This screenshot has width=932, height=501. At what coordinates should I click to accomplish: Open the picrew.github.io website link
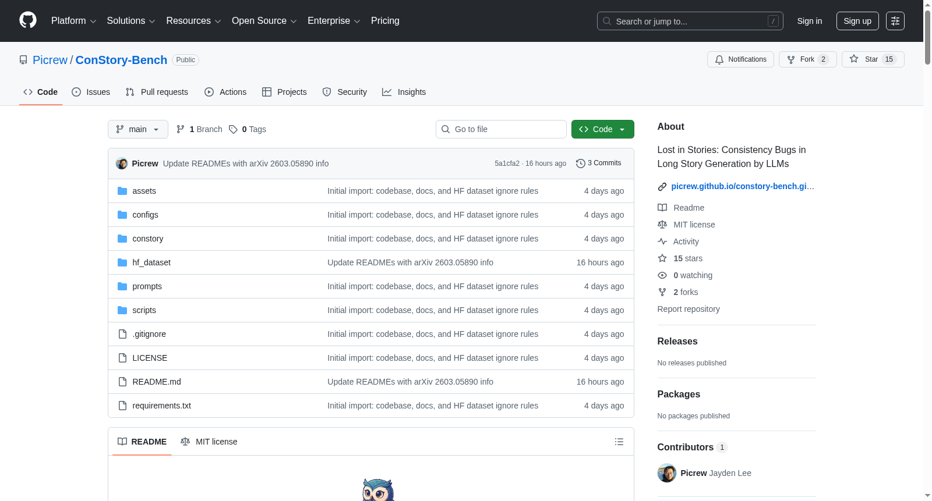[x=743, y=186]
